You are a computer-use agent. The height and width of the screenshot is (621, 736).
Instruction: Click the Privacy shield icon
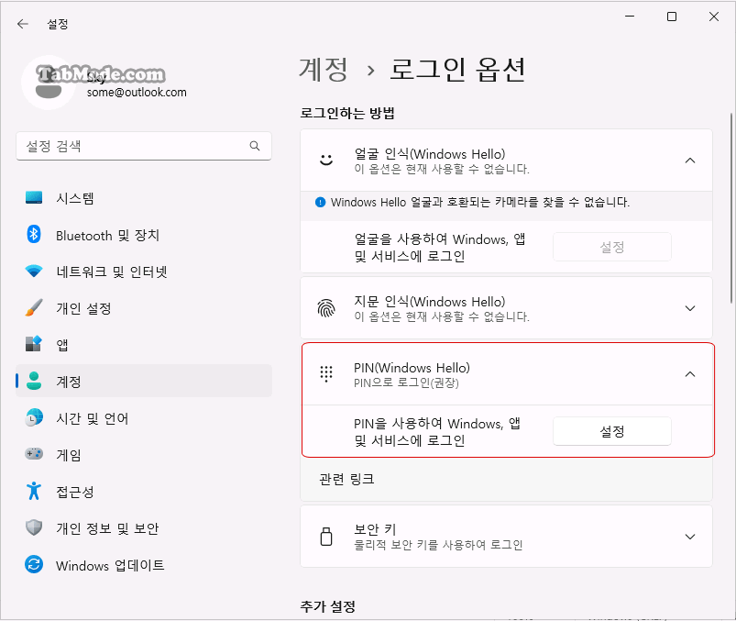[x=34, y=527]
